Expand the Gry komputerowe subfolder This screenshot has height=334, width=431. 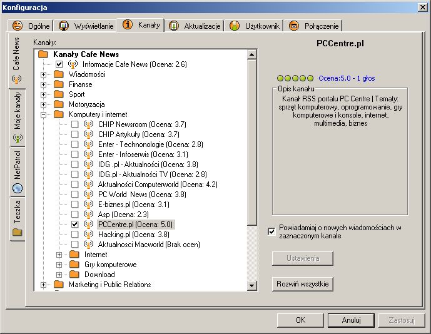(59, 265)
